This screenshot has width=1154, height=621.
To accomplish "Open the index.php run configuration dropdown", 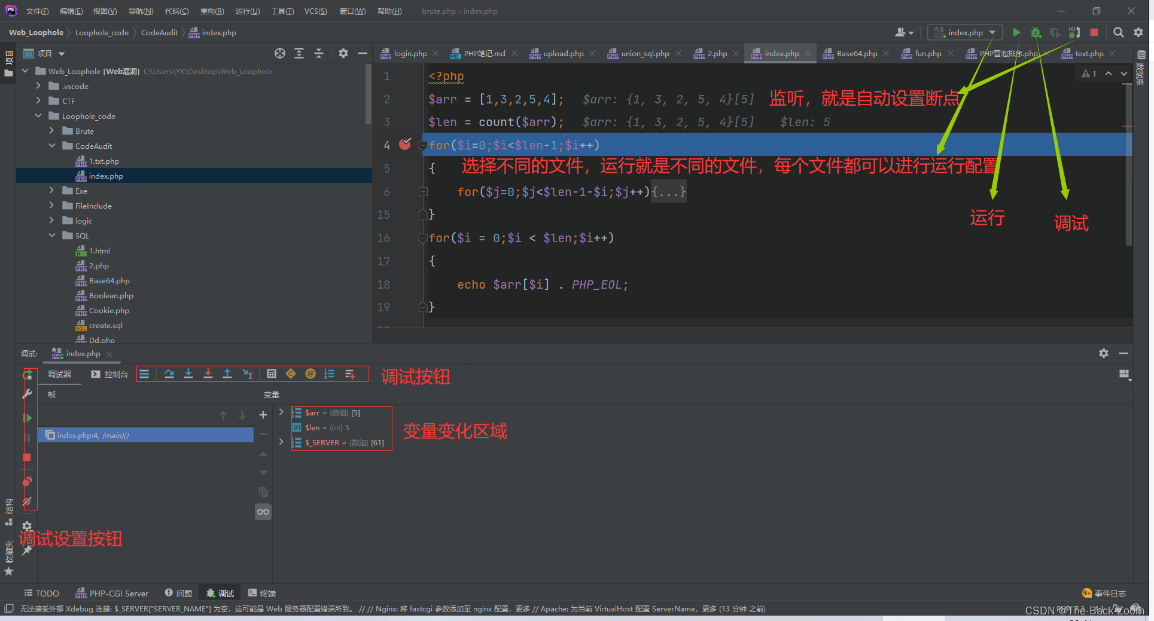I will (964, 32).
